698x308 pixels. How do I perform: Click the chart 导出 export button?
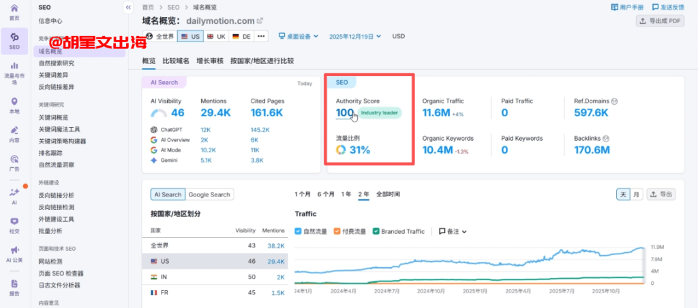pyautogui.click(x=661, y=194)
